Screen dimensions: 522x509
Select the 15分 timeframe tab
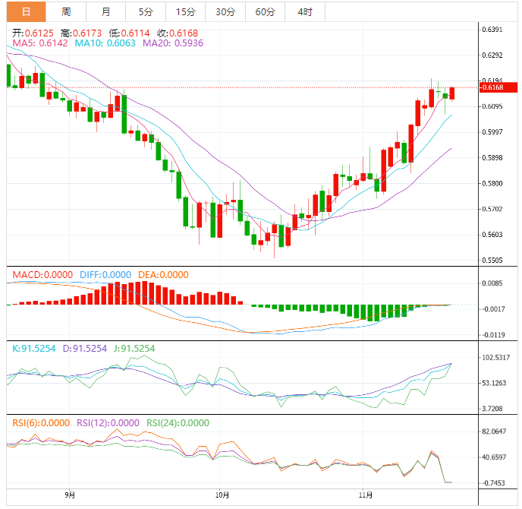[x=184, y=11]
